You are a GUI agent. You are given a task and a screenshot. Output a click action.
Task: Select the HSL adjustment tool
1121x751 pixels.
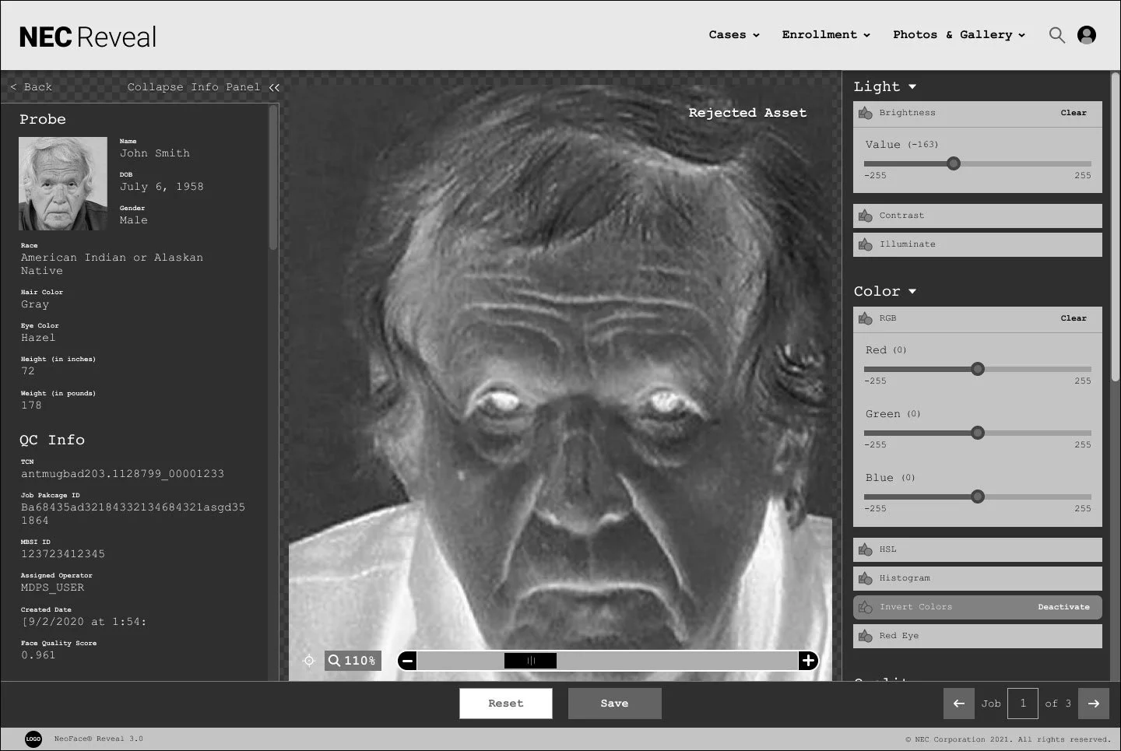point(865,549)
